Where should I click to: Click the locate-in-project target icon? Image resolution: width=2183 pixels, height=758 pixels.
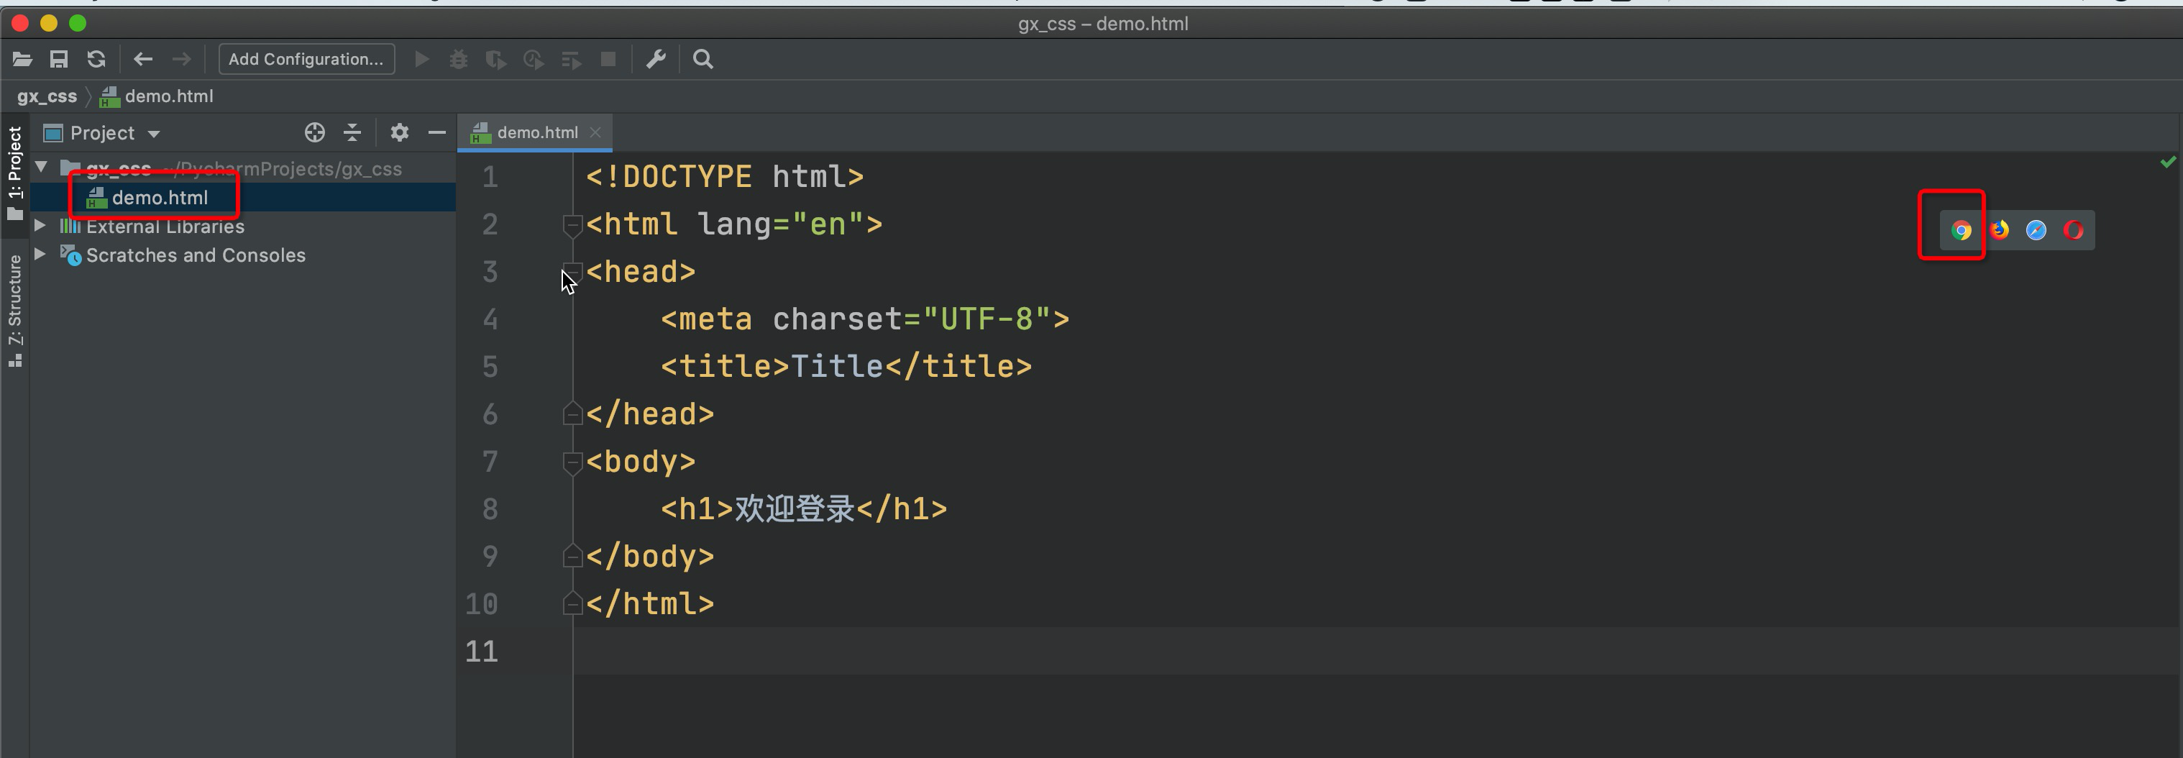point(314,132)
